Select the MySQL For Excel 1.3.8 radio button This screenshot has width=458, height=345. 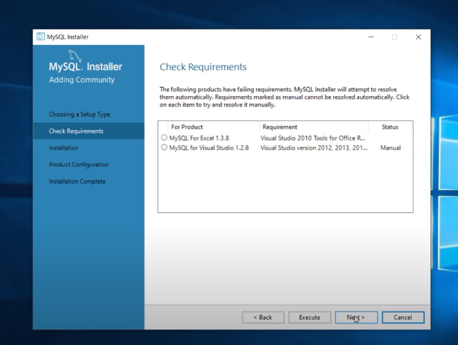164,137
